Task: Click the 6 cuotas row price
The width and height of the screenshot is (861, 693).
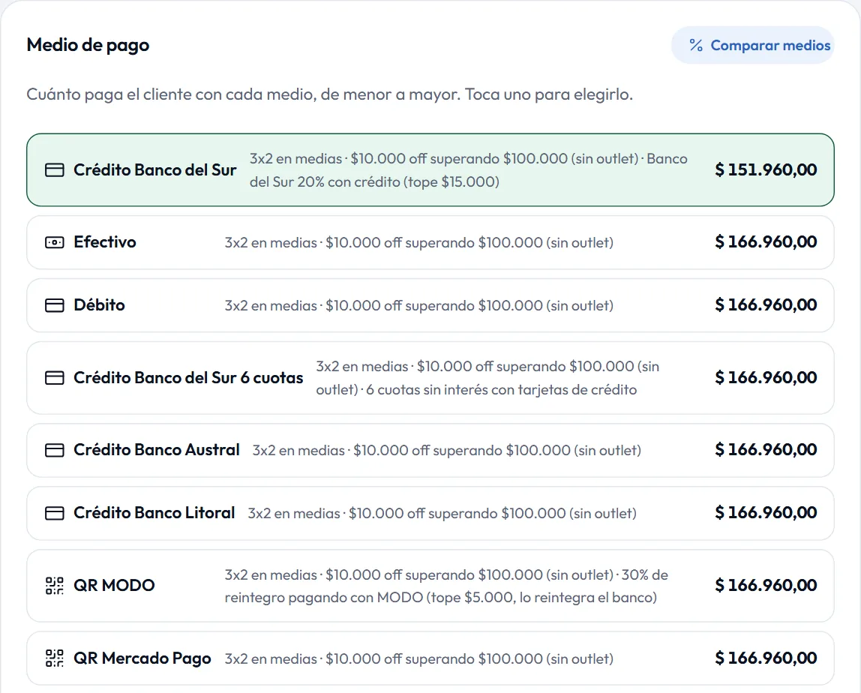Action: [766, 377]
